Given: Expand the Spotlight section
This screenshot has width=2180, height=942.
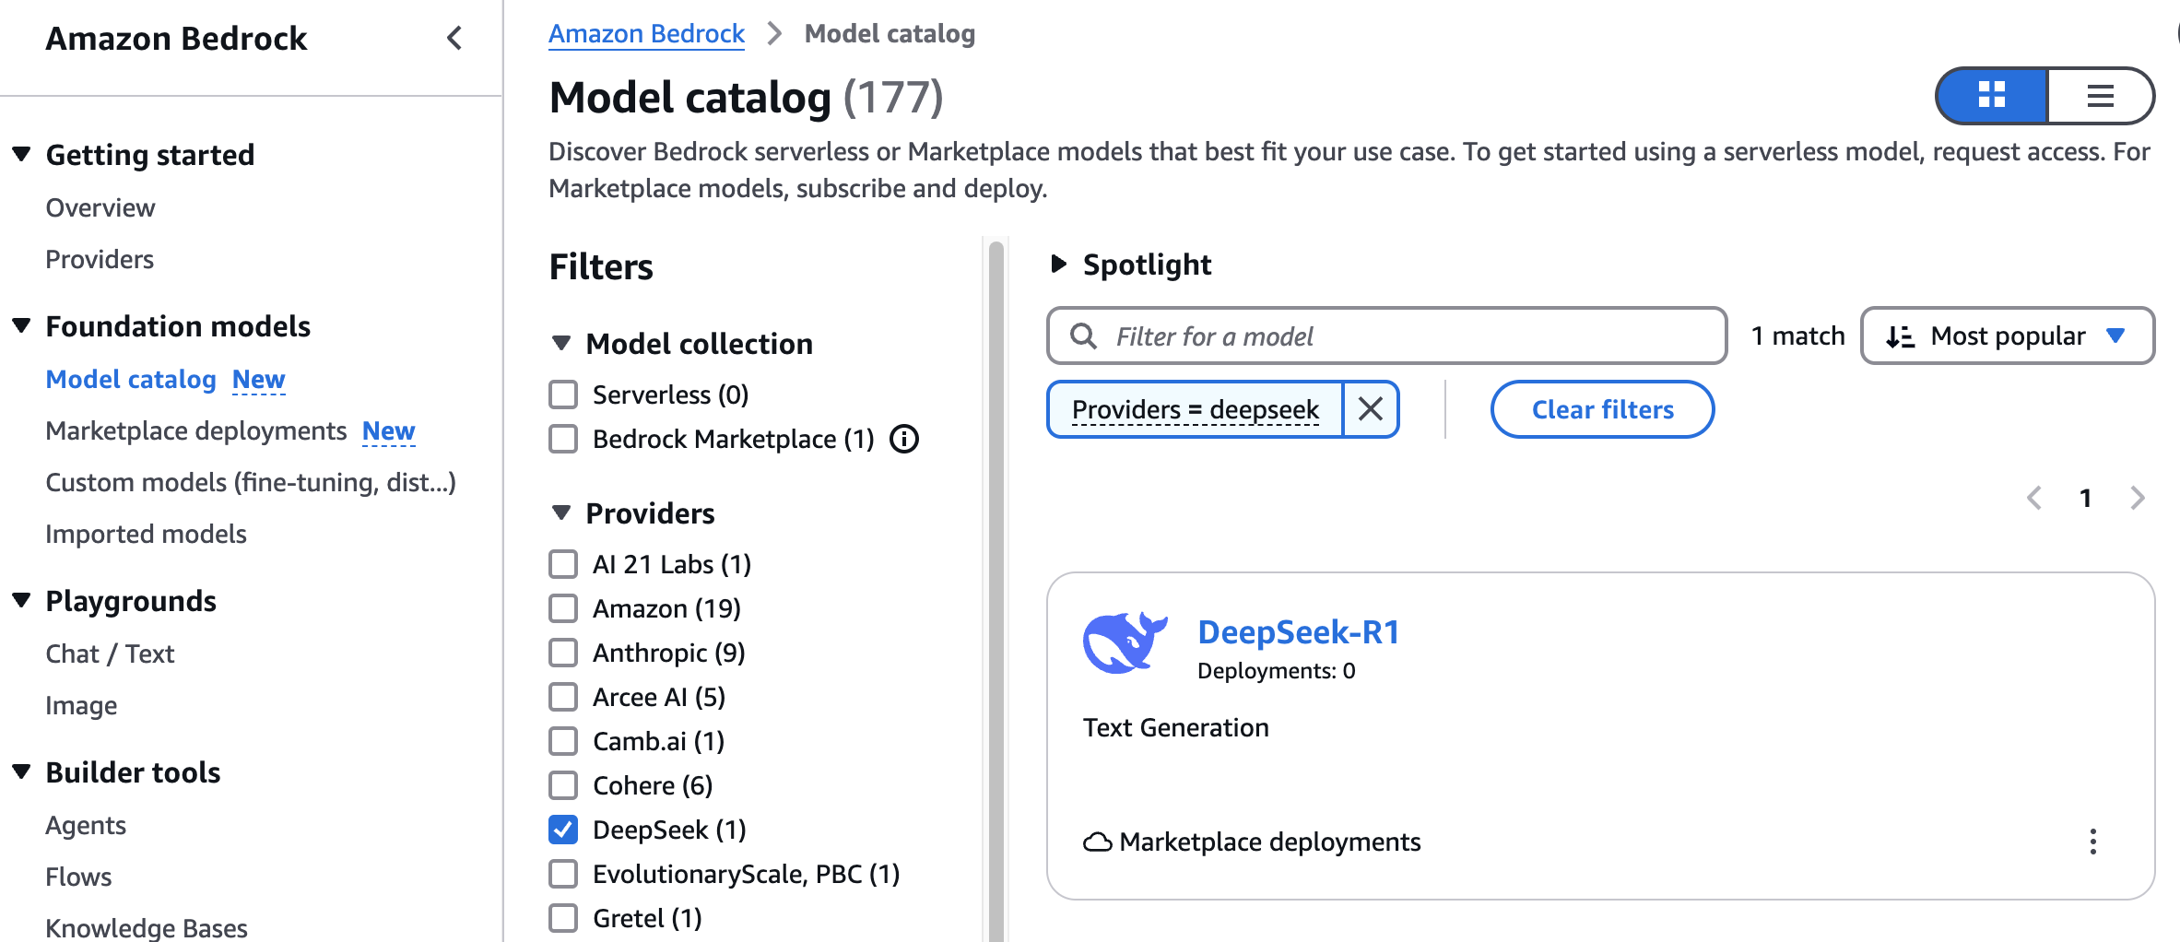Looking at the screenshot, I should coord(1059,265).
